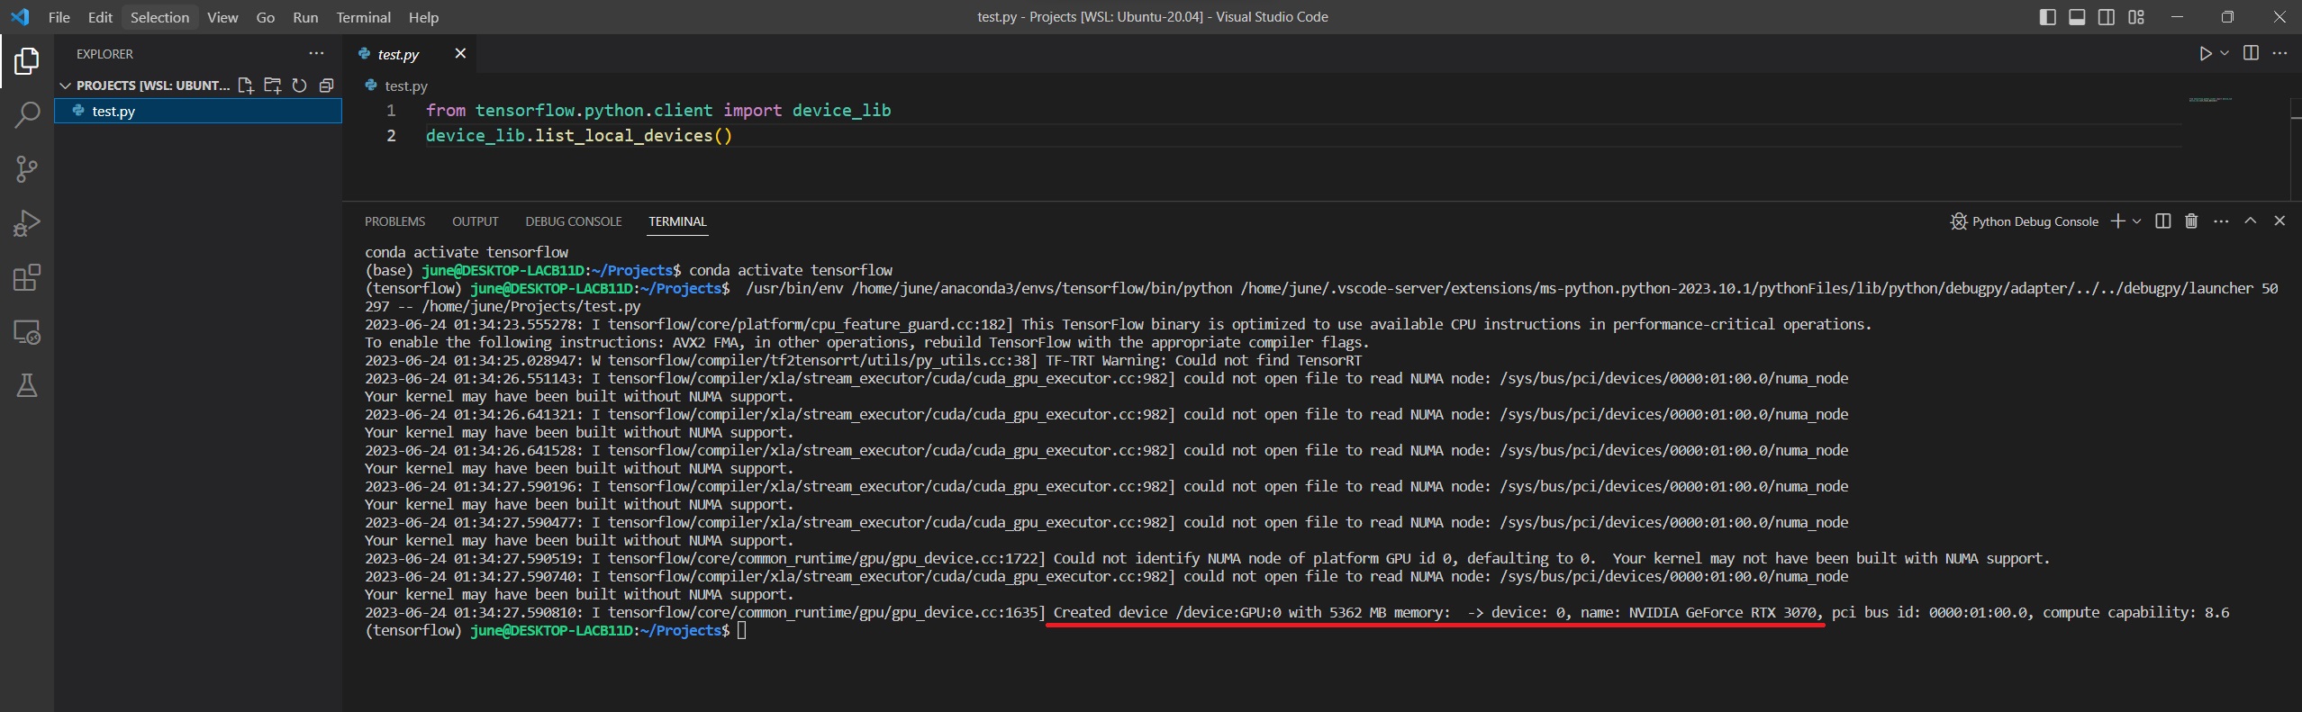This screenshot has height=712, width=2302.
Task: Click the terminal prompt input cursor
Action: point(741,630)
